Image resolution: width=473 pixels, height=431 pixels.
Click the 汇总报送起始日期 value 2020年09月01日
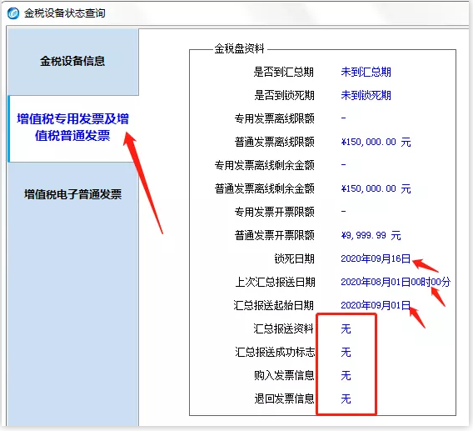tap(376, 305)
